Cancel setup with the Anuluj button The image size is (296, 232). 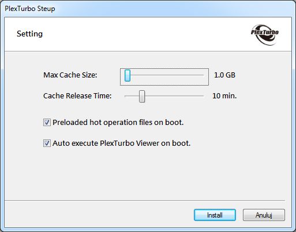click(264, 215)
